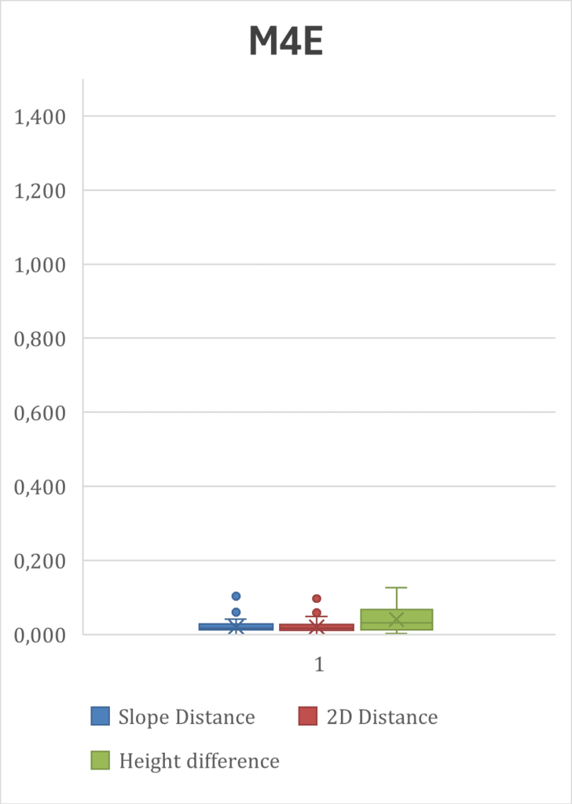Click the category label 1 below the axis
This screenshot has height=804, width=572.
click(x=319, y=664)
